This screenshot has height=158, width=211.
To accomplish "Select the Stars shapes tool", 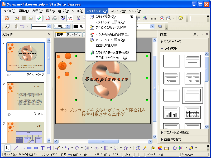I will pyautogui.click(x=126, y=148).
